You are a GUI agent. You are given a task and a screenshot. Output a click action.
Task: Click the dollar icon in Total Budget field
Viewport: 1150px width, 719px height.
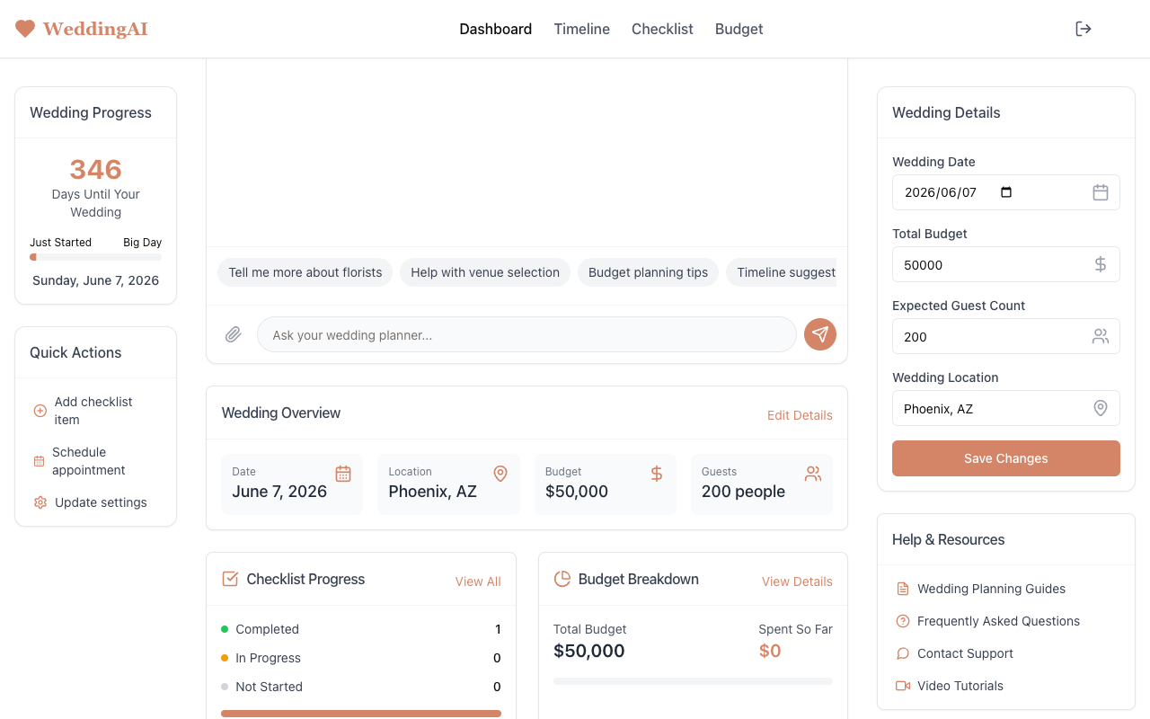1100,264
